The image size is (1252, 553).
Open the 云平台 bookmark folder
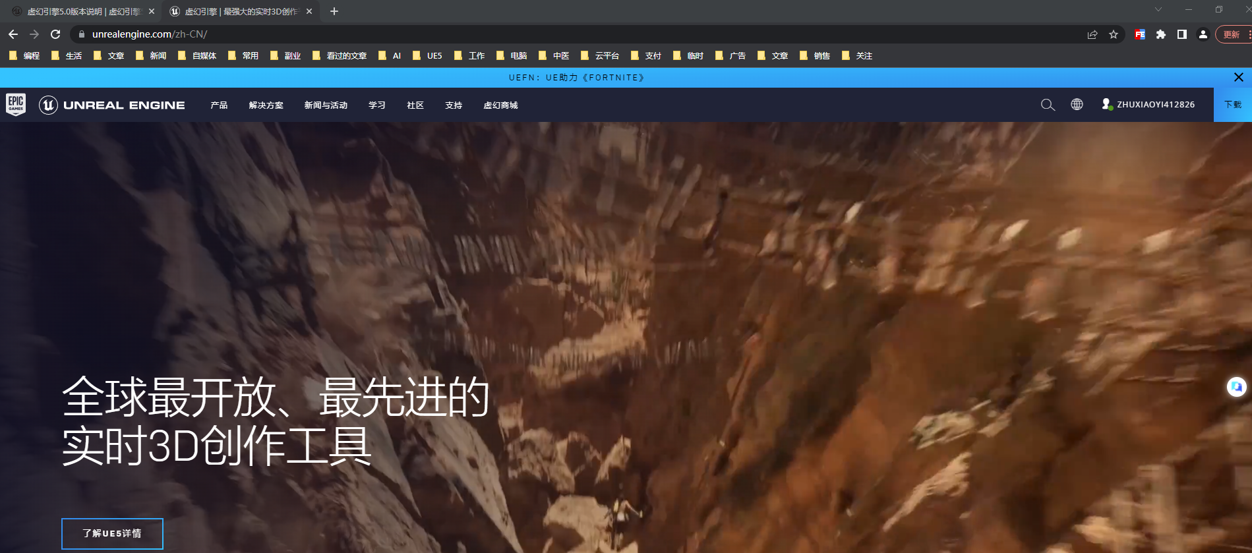tap(601, 55)
